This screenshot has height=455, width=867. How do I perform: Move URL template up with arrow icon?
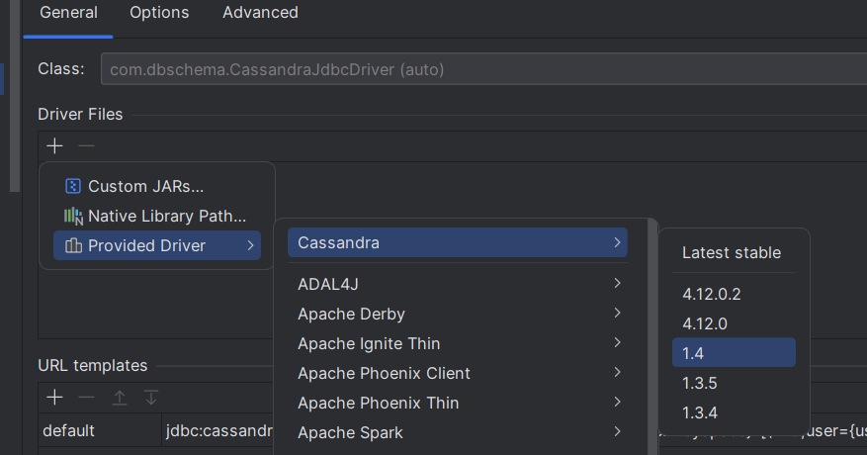(x=119, y=397)
